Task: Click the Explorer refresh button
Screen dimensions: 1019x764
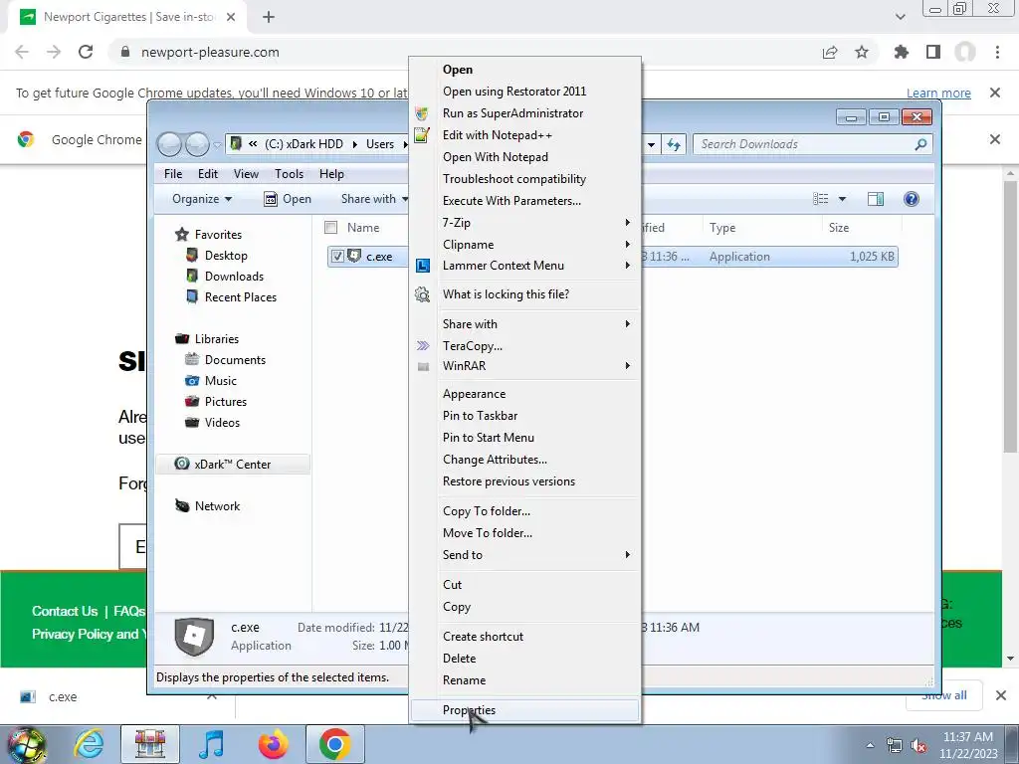Action: [674, 144]
